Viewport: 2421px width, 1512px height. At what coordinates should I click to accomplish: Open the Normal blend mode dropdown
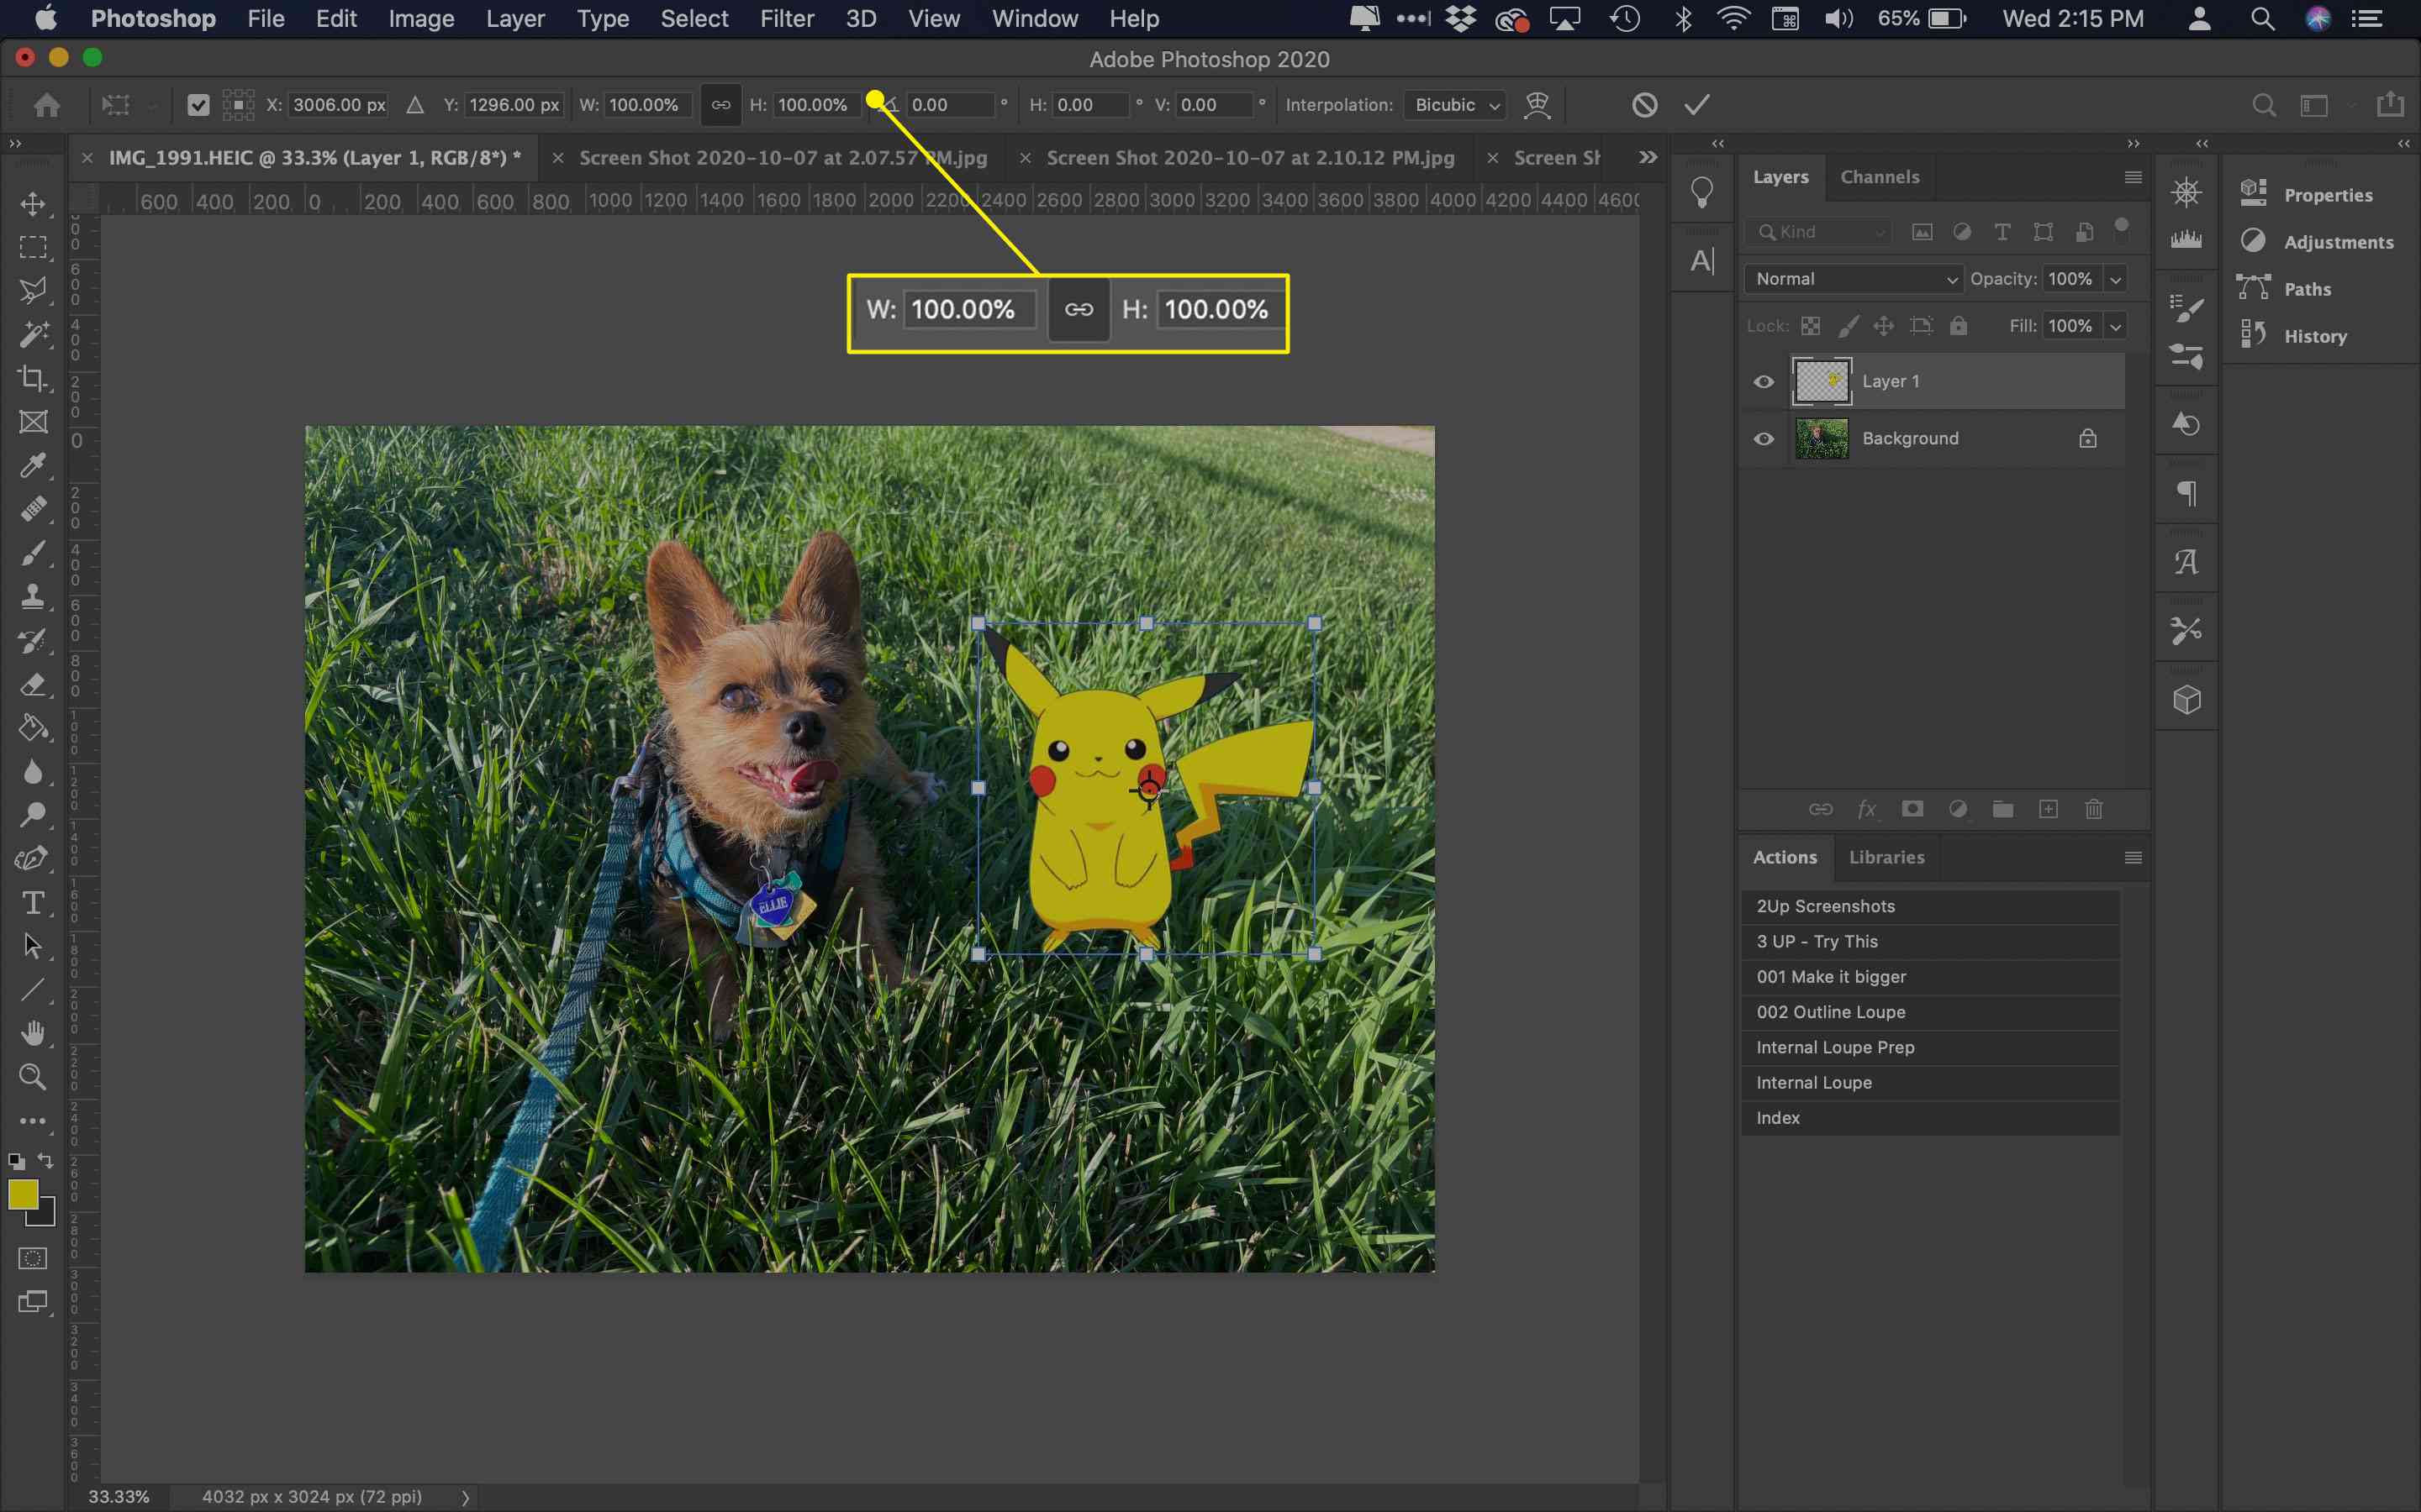1854,279
